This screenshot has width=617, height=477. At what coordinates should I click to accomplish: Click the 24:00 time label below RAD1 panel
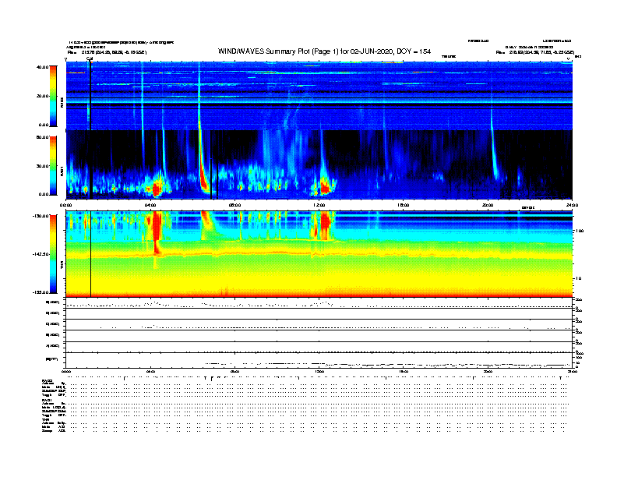(x=572, y=205)
